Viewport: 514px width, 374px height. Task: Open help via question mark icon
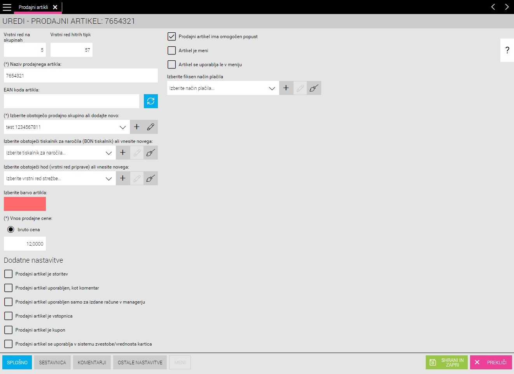[x=507, y=50]
